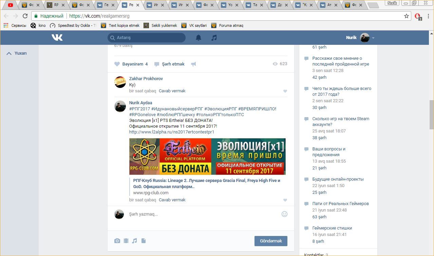The width and height of the screenshot is (434, 256).
Task: Attach a video with the film icon
Action: 126,241
